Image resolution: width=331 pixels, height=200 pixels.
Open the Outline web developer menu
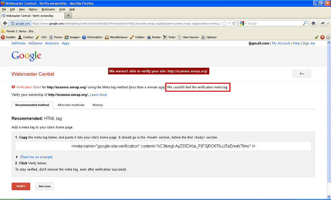[x=137, y=37]
